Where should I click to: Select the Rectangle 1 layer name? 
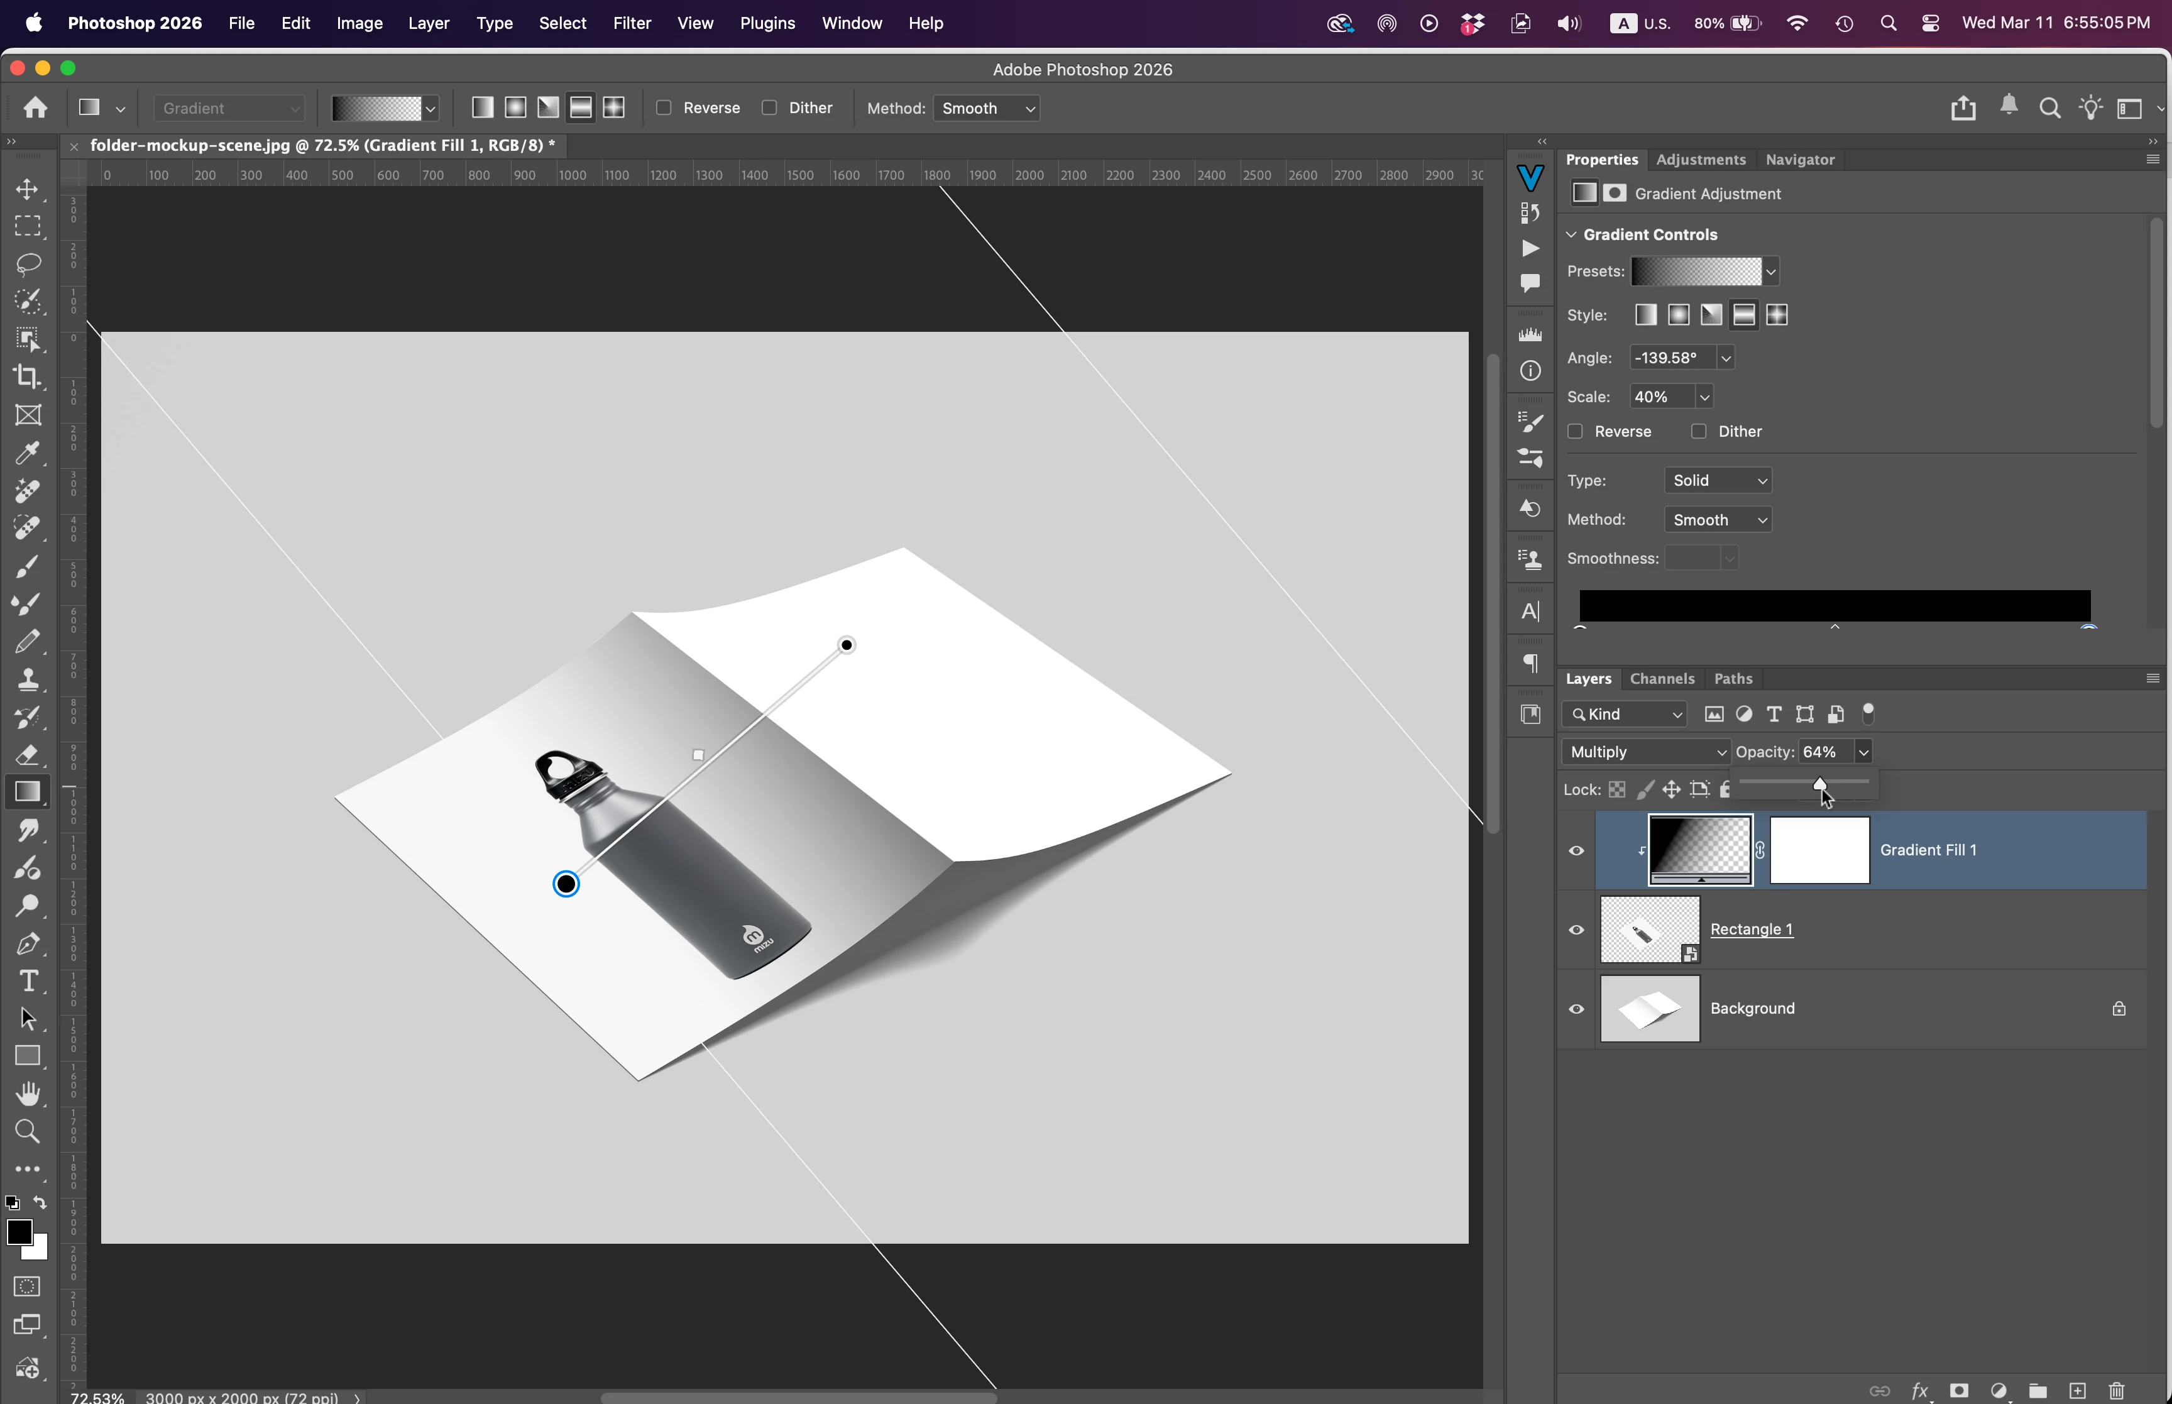pos(1751,929)
